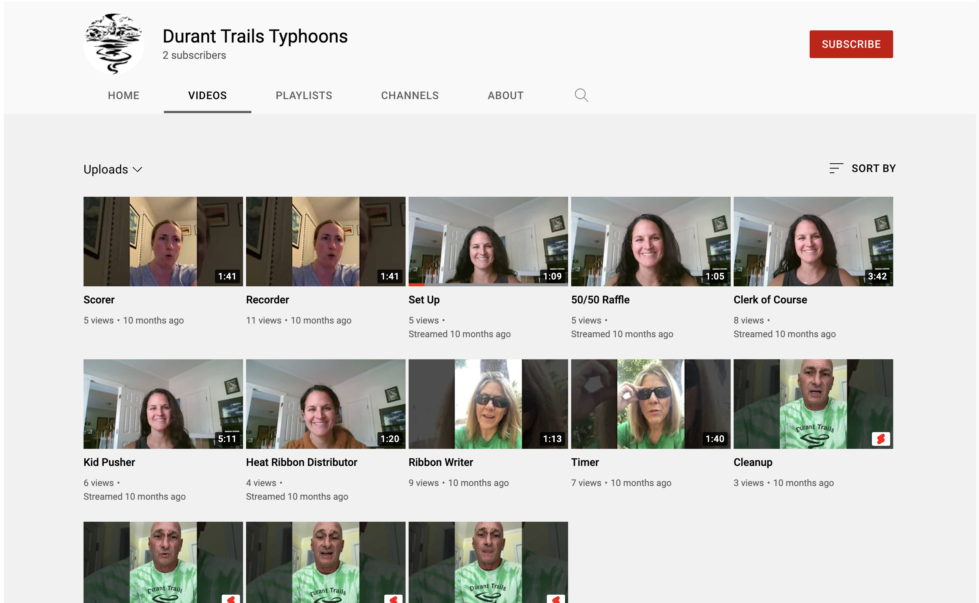Play the Heat Ribbon Distributor thumbnail
This screenshot has width=979, height=603.
pyautogui.click(x=325, y=404)
